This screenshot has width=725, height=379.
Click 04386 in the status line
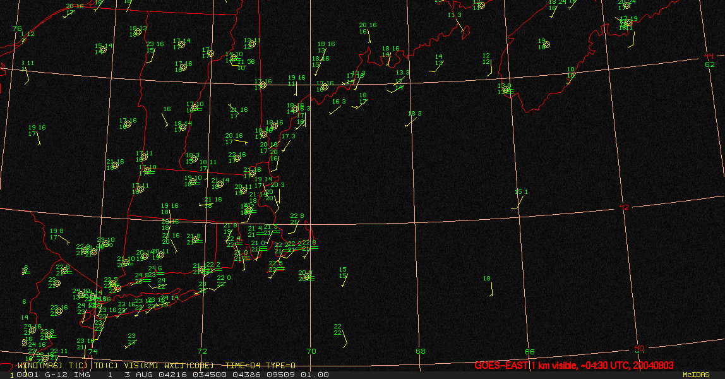248,375
